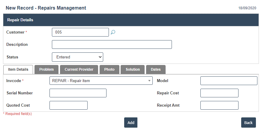
Task: Click the Back button
Action: click(x=248, y=123)
